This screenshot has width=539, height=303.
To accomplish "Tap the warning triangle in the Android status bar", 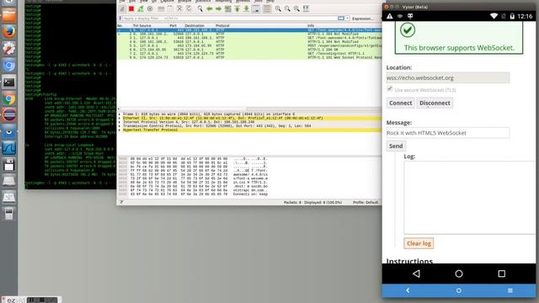I will 389,16.
